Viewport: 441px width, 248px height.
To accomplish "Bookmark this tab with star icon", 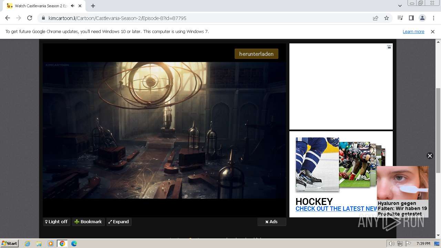I will tap(387, 18).
